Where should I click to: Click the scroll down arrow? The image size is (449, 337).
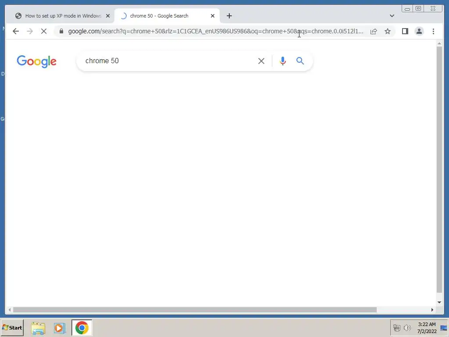(439, 302)
